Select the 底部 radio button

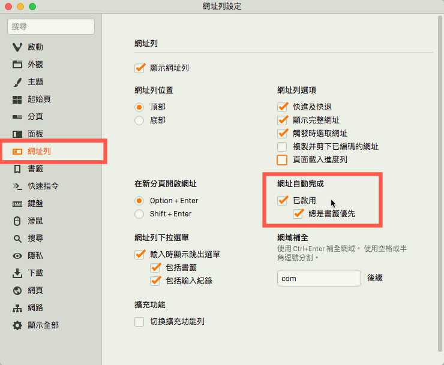[x=139, y=120]
